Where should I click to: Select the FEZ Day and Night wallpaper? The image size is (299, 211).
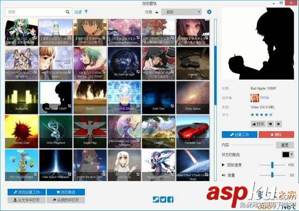coord(22,165)
